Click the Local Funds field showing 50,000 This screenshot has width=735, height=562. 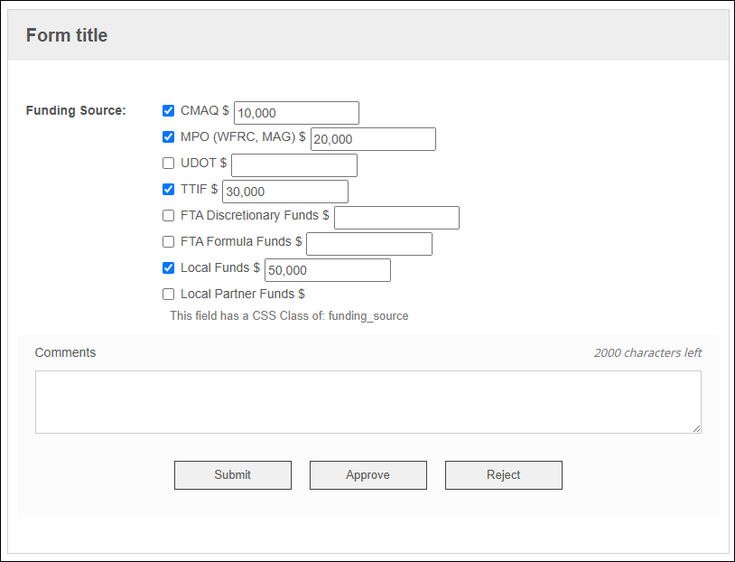coord(328,271)
